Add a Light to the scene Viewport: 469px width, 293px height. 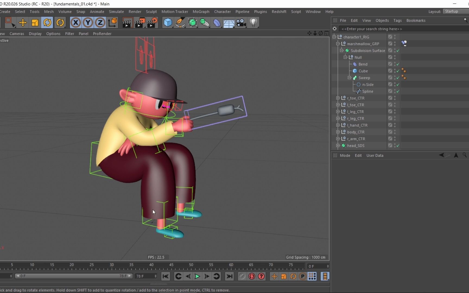click(253, 23)
